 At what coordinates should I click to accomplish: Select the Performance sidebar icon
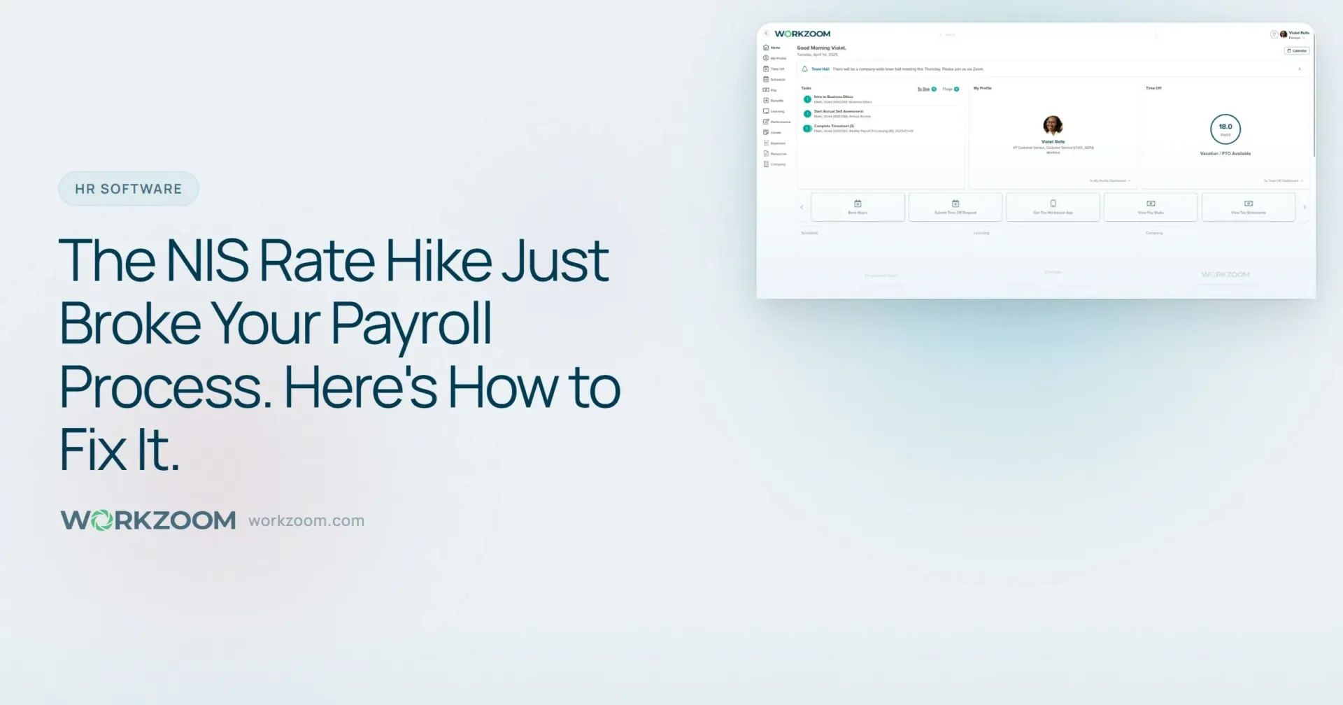(x=766, y=122)
